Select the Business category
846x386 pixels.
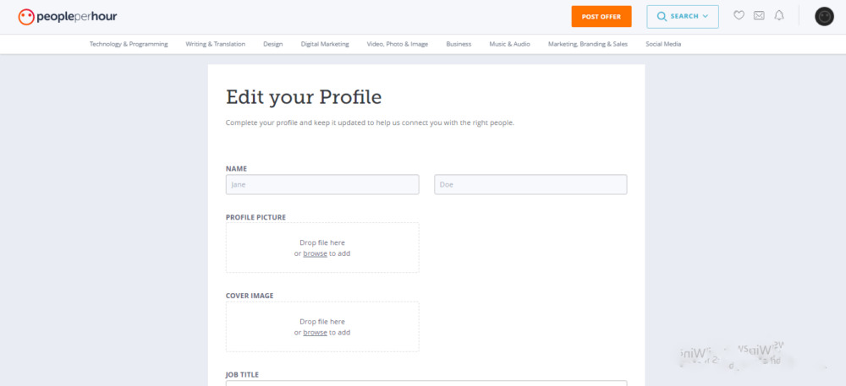(459, 44)
